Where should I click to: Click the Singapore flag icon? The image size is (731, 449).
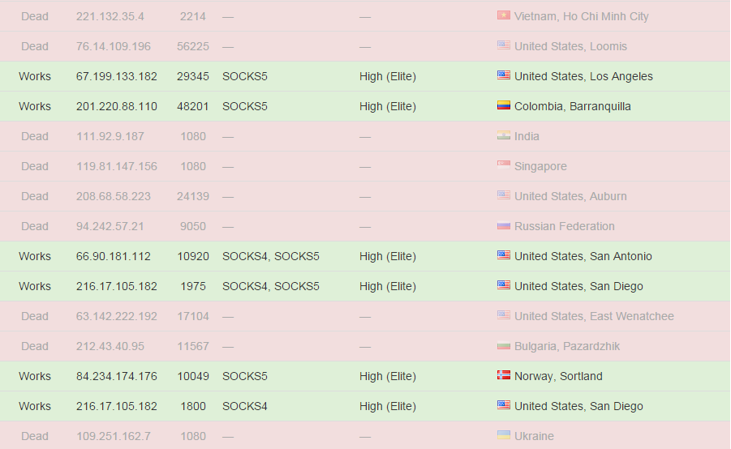point(504,165)
